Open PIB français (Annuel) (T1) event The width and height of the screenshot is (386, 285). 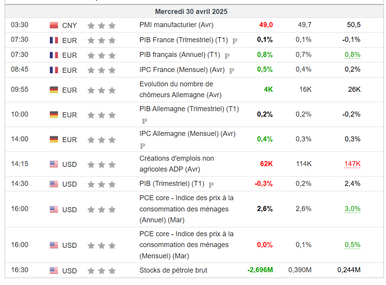[x=180, y=55]
